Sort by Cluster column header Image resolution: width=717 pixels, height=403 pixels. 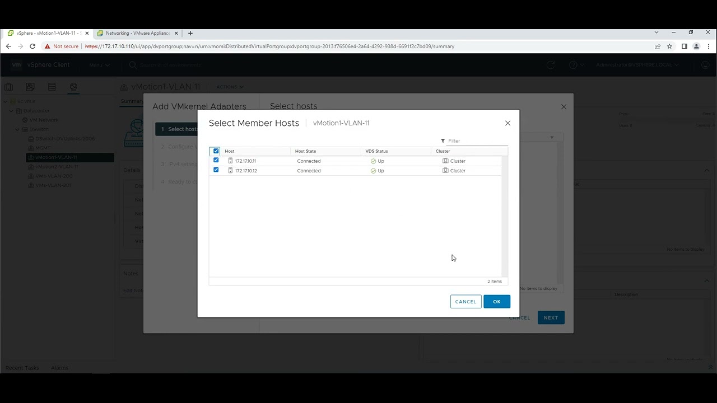tap(443, 151)
